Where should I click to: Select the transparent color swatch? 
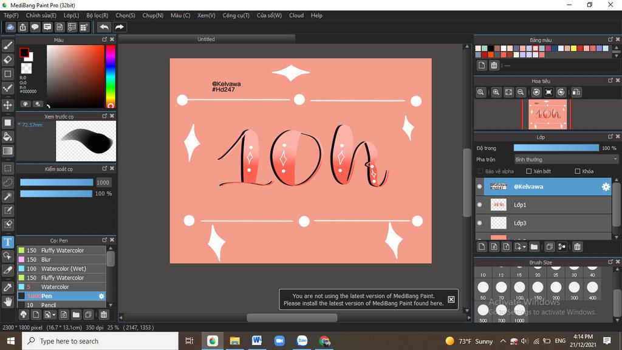point(26,68)
